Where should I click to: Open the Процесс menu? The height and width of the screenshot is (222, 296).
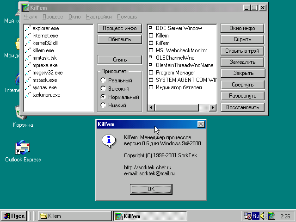point(53,17)
